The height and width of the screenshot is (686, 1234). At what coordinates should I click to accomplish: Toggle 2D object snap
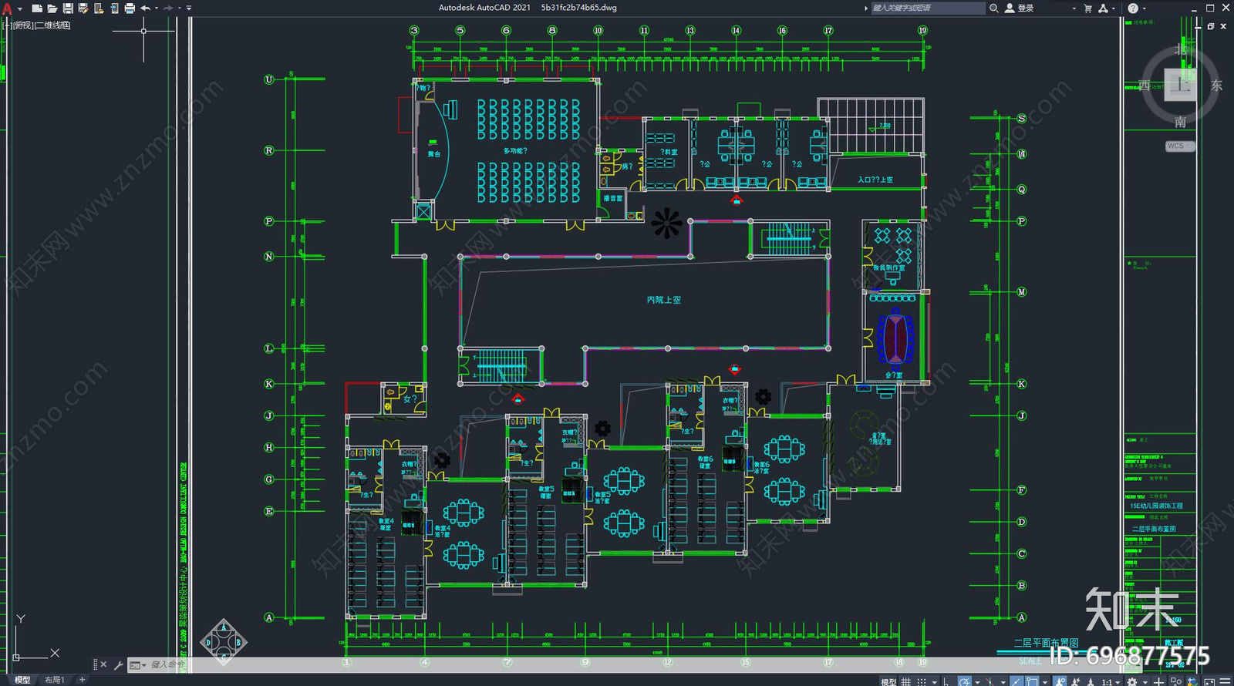coord(1032,681)
